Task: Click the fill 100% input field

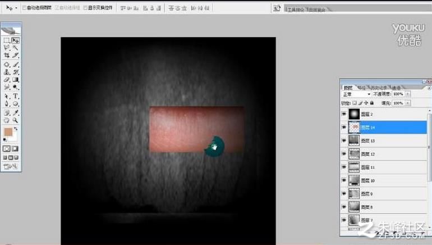Action: tap(398, 103)
